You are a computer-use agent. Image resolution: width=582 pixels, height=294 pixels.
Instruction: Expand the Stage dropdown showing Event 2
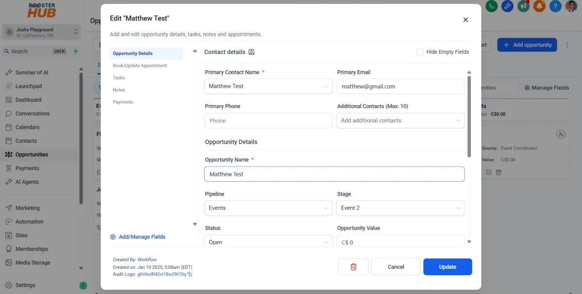click(x=400, y=208)
